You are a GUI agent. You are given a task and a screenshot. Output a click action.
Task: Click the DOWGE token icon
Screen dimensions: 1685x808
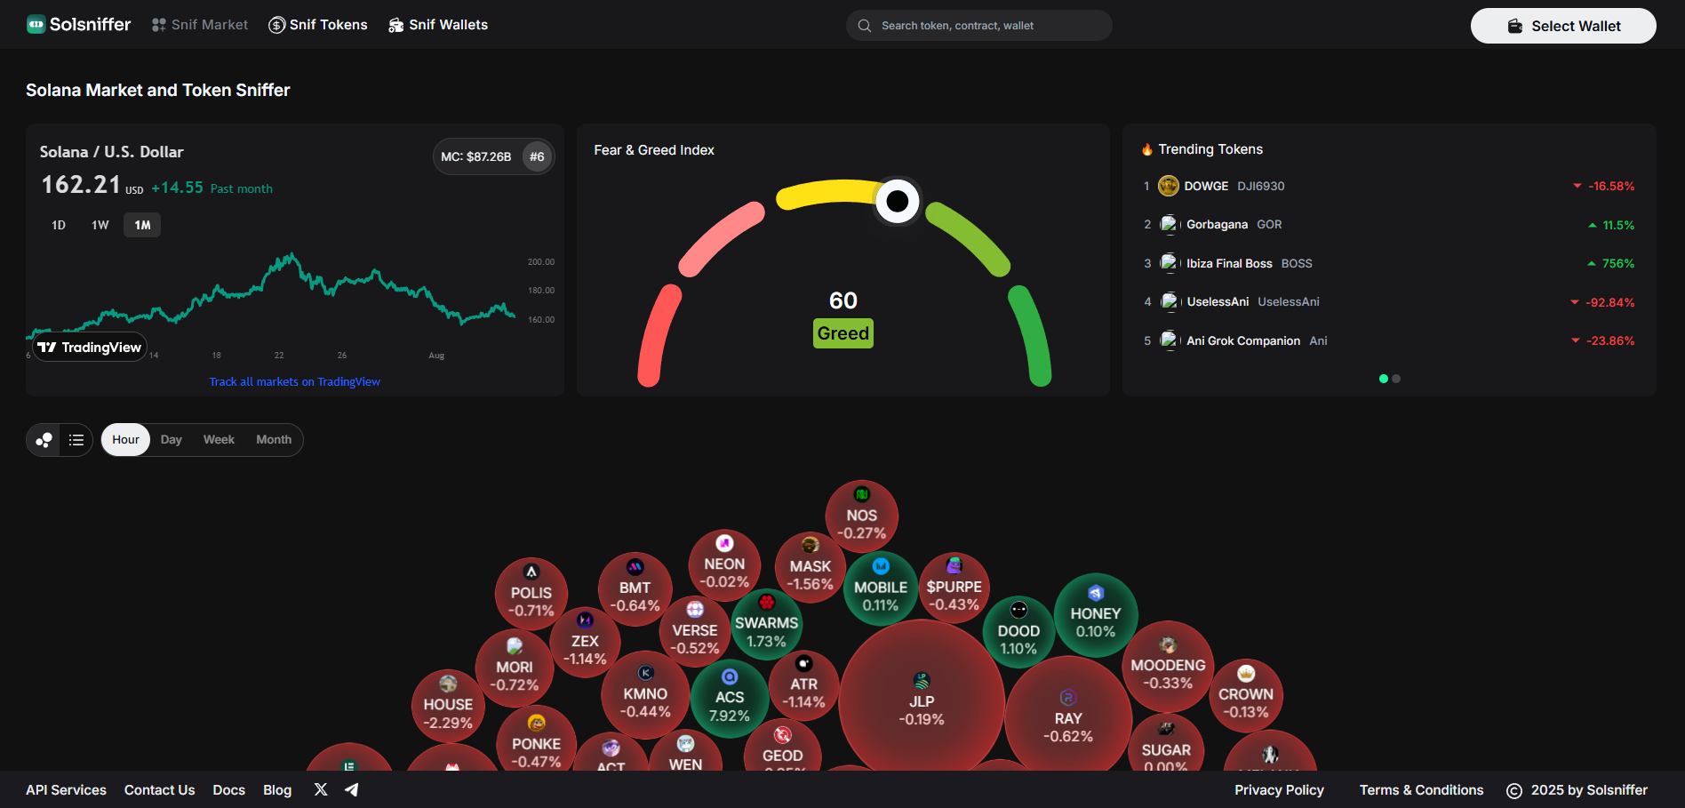[x=1169, y=186]
